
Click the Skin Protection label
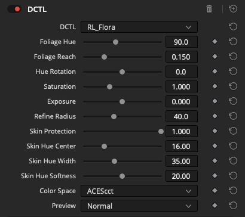[53, 131]
